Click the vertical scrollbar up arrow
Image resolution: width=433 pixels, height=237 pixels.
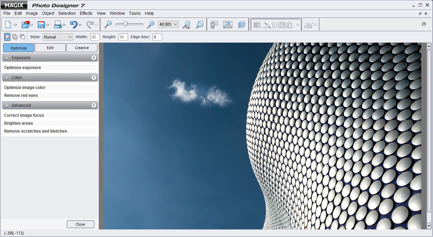tap(429, 46)
